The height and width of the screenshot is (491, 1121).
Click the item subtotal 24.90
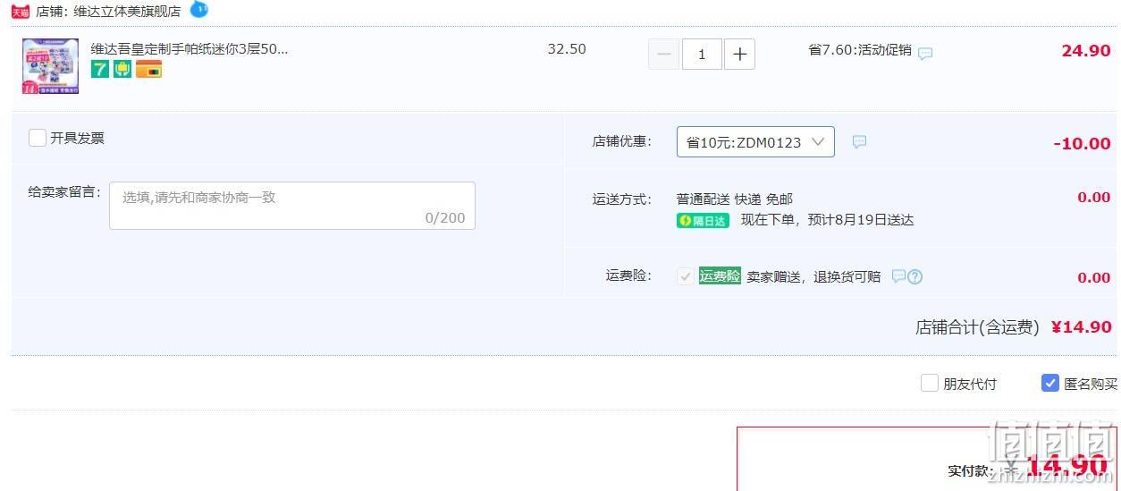tap(1086, 51)
